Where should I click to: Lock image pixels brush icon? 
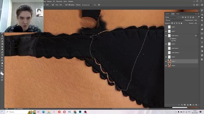[174, 23]
